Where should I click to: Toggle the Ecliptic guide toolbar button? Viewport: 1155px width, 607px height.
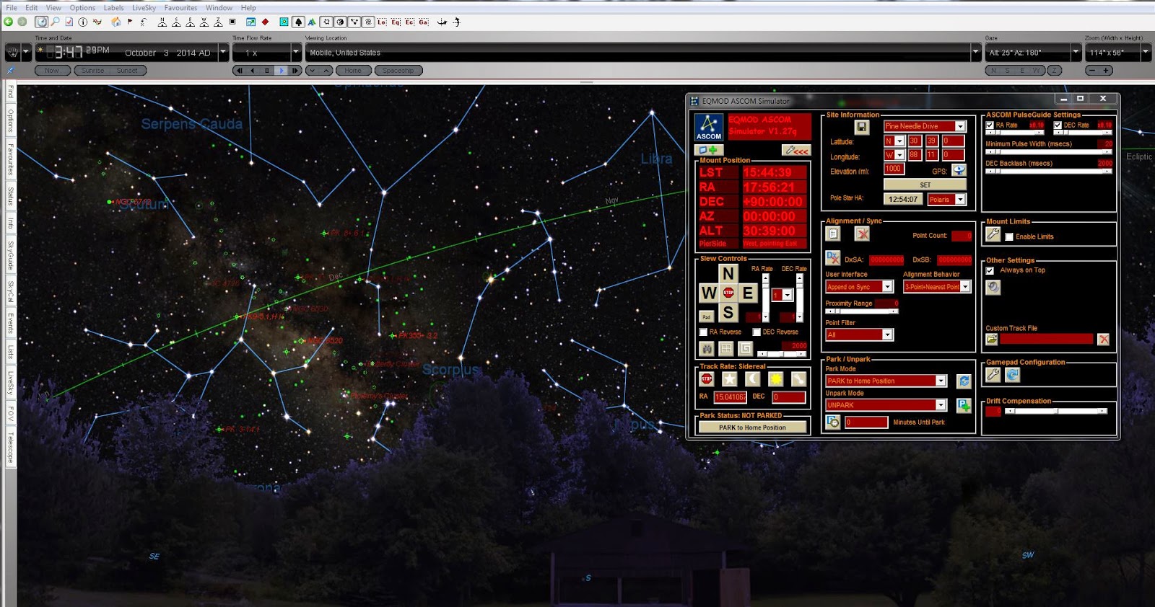tap(409, 22)
